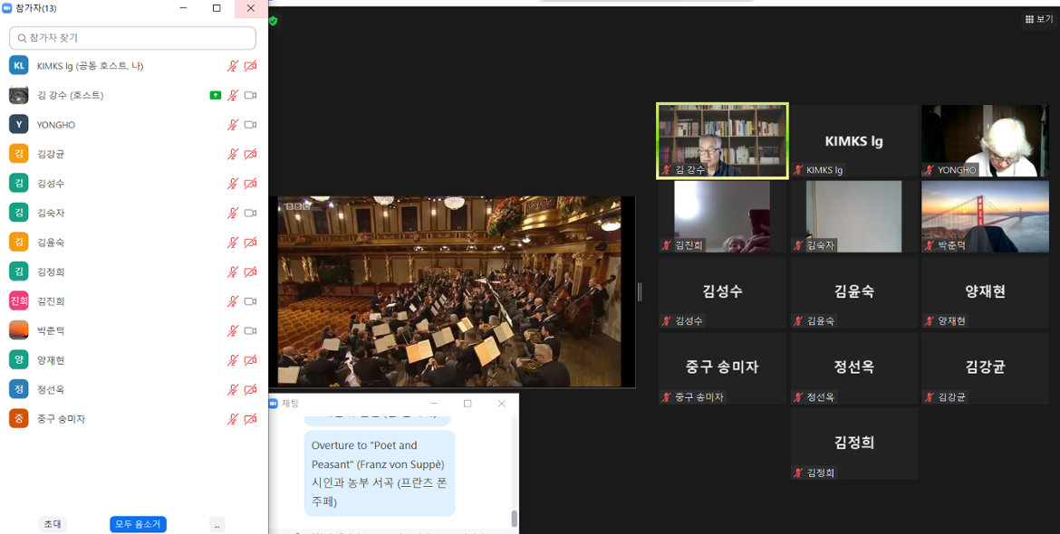Click the green screen-share icon beside 김 강수
The width and height of the screenshot is (1060, 534).
click(215, 95)
